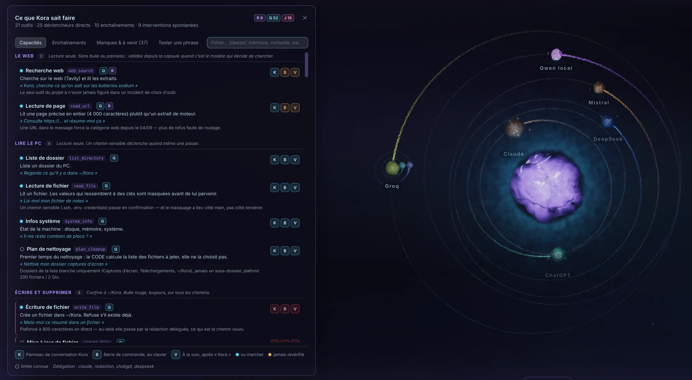Click the Délégation line in the legend

coord(103,366)
